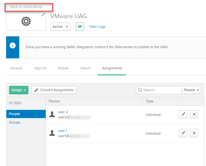Click the search magnifier icon
This screenshot has width=206, height=166.
[x=140, y=90]
